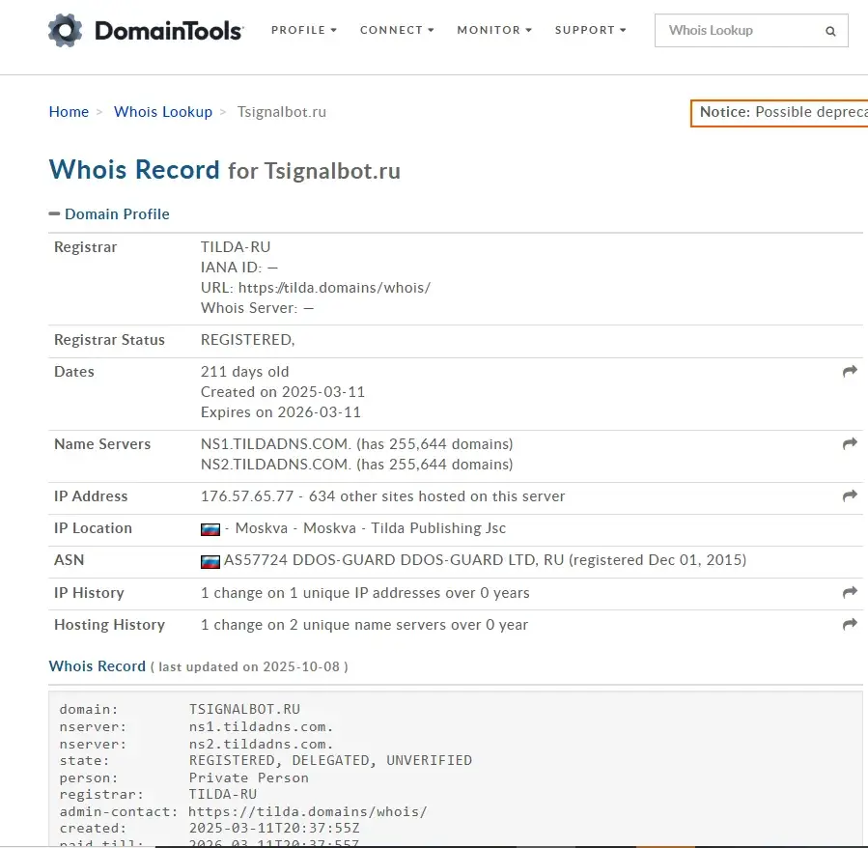The height and width of the screenshot is (848, 868).
Task: Open the SUPPORT dropdown menu
Action: (x=591, y=30)
